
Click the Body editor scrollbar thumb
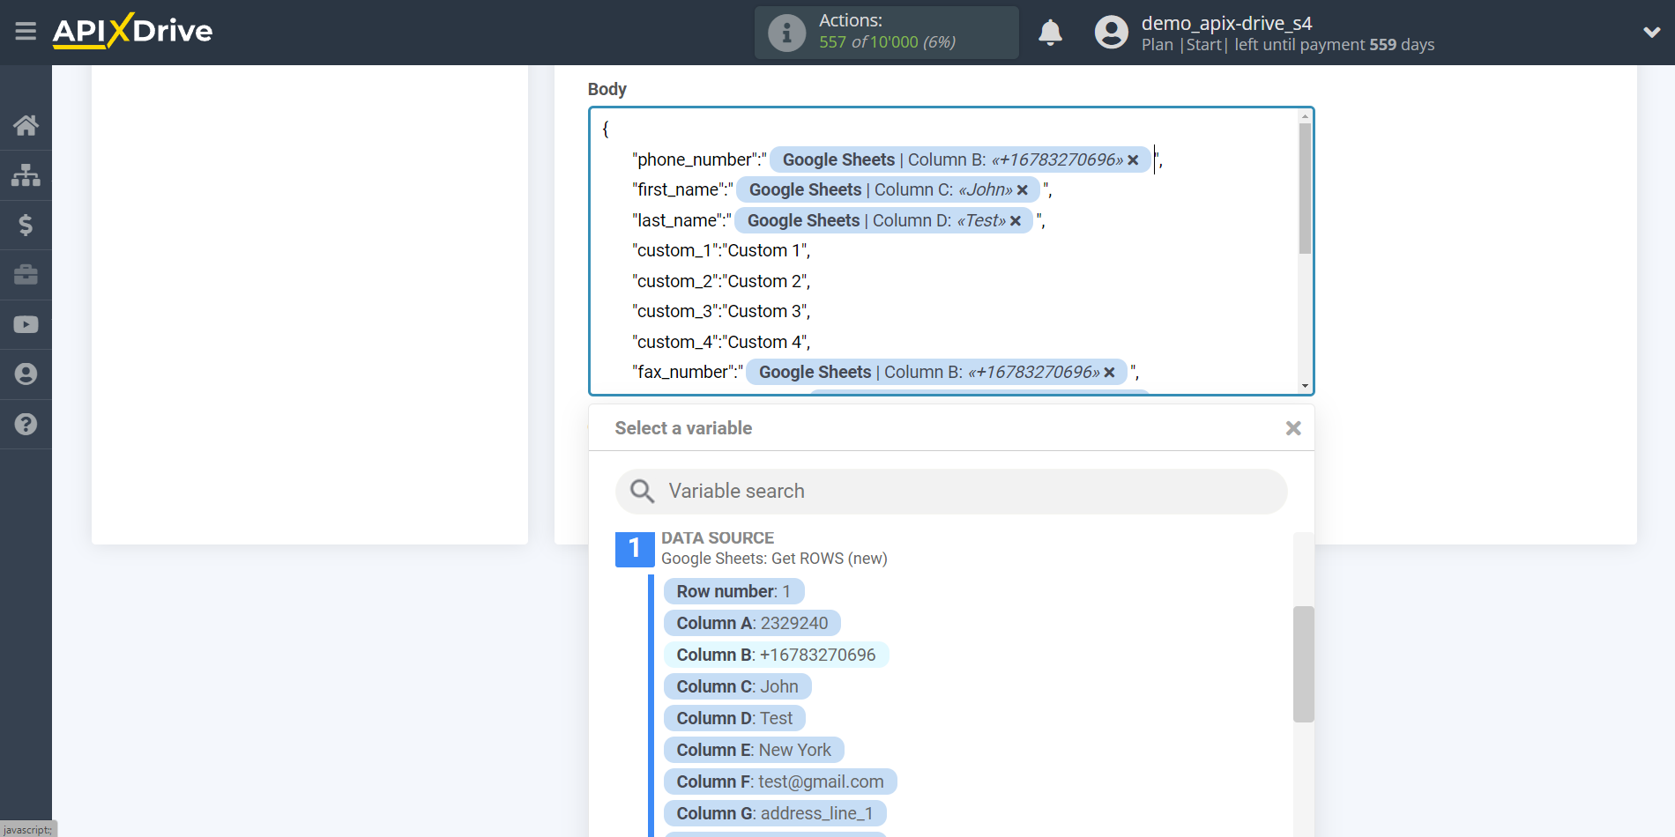point(1305,189)
